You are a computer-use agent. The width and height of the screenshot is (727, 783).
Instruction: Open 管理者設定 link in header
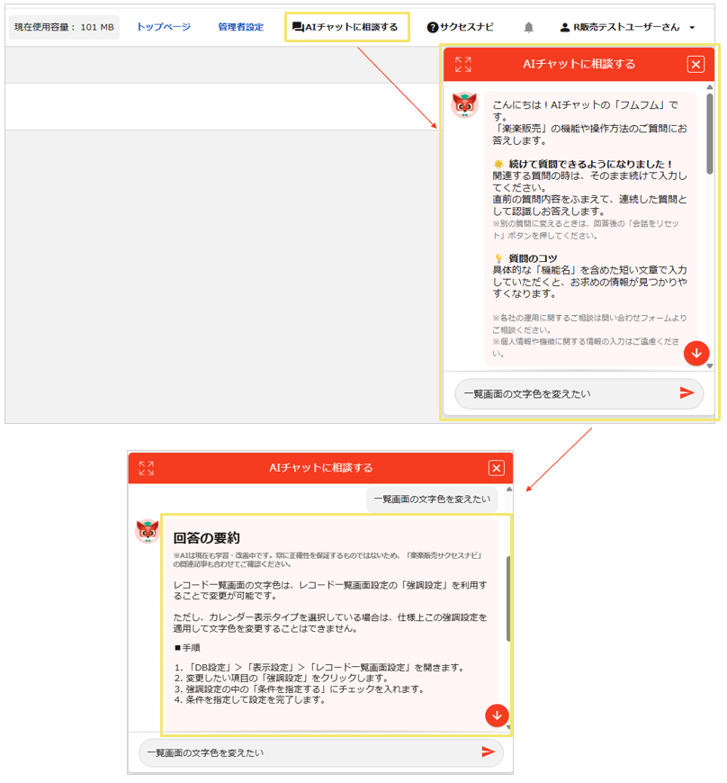240,27
